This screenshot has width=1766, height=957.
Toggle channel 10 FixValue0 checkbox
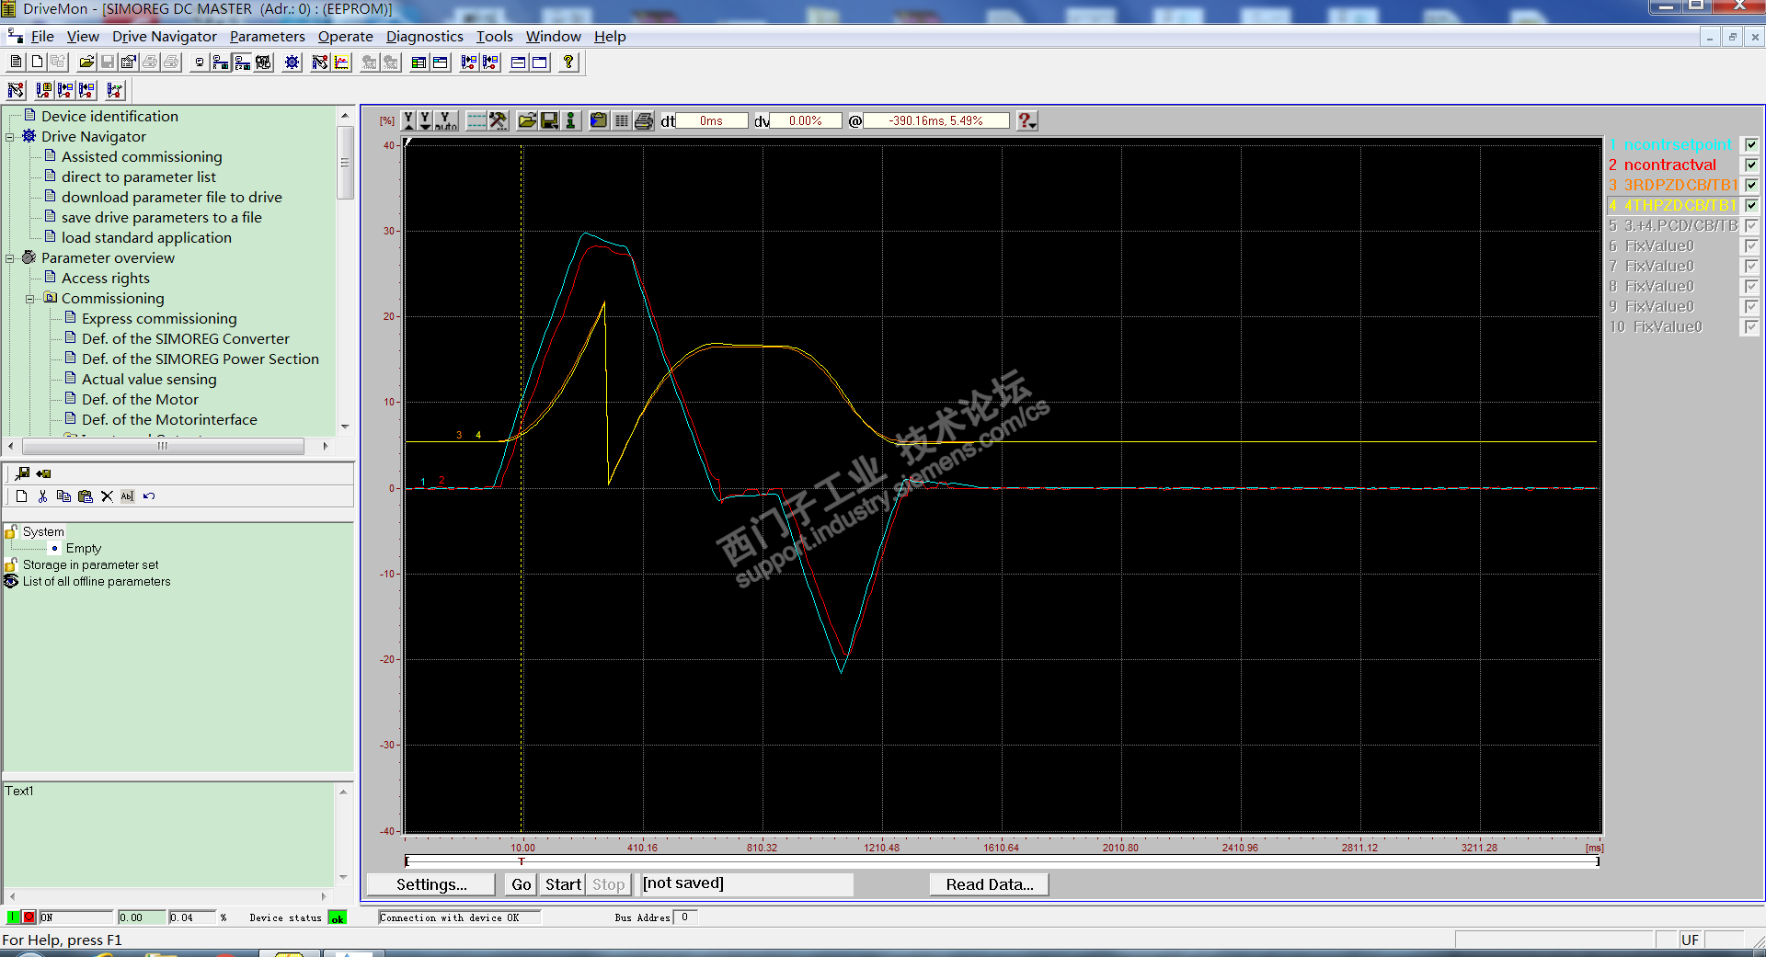click(1750, 327)
